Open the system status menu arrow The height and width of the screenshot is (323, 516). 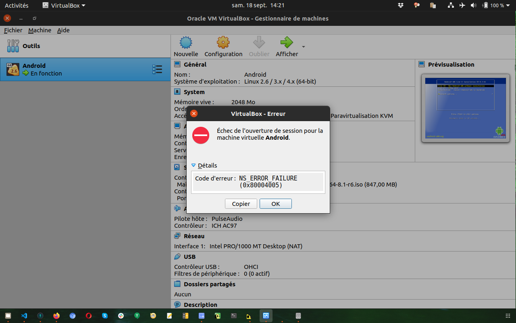509,6
